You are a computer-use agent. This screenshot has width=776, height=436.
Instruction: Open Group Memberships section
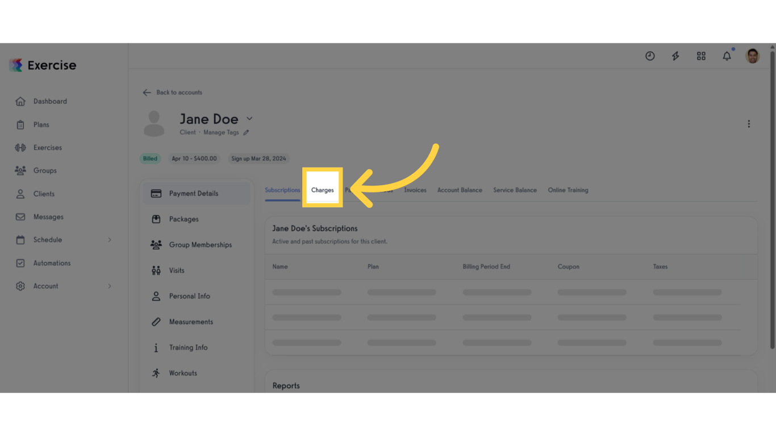pos(197,245)
